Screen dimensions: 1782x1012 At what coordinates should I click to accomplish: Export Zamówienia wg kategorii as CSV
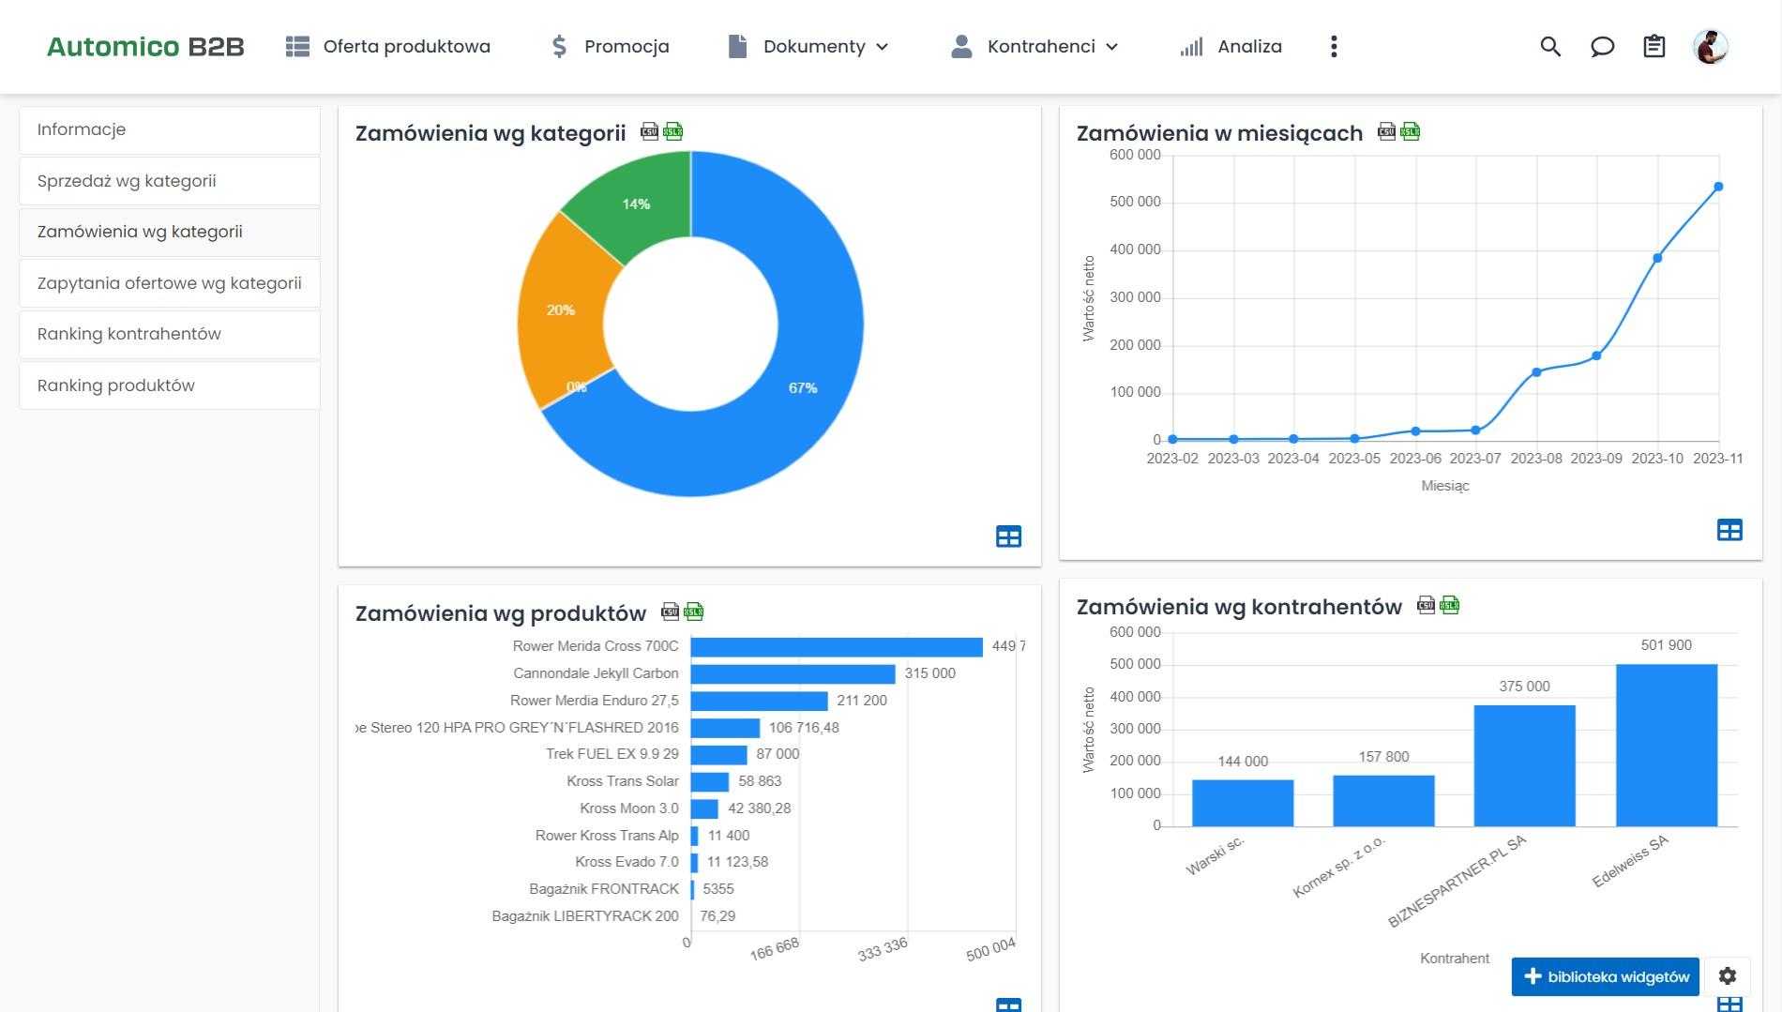[x=649, y=131]
